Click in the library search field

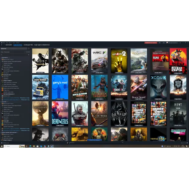(x=14, y=55)
